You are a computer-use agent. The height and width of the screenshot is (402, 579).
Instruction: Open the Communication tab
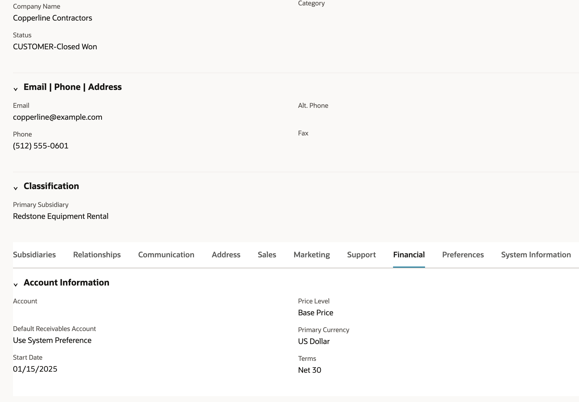tap(166, 255)
